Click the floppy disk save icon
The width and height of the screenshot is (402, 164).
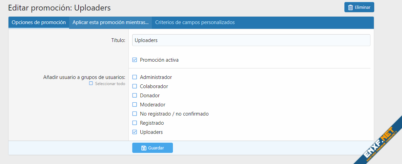tap(144, 148)
